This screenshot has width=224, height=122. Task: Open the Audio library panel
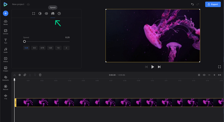point(6,50)
